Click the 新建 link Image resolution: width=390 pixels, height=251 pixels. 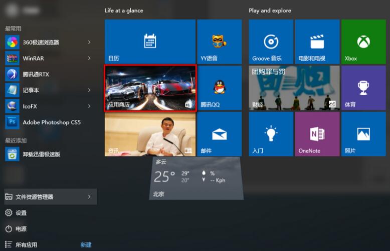(x=86, y=245)
